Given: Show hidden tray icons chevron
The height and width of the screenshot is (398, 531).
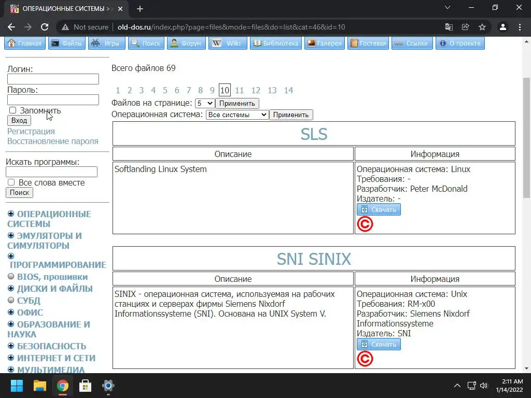Looking at the screenshot, I should pos(457,386).
